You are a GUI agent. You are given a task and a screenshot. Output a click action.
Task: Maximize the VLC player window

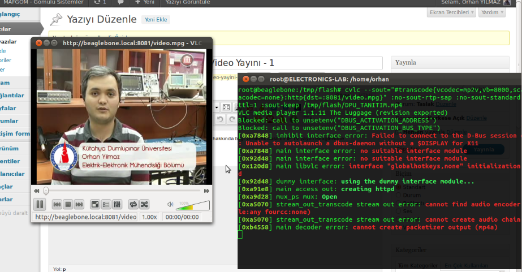click(54, 43)
